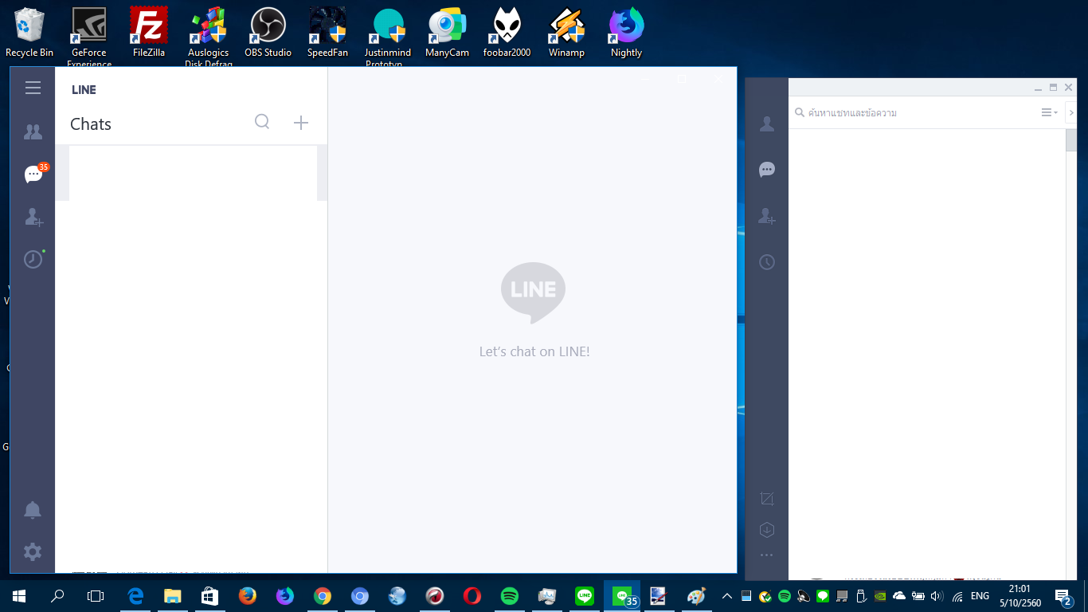Open the Windows Start menu
The height and width of the screenshot is (612, 1088).
(18, 595)
